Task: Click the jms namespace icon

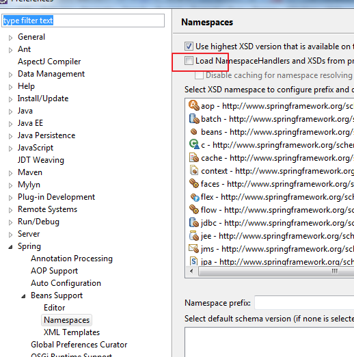Action: (194, 248)
